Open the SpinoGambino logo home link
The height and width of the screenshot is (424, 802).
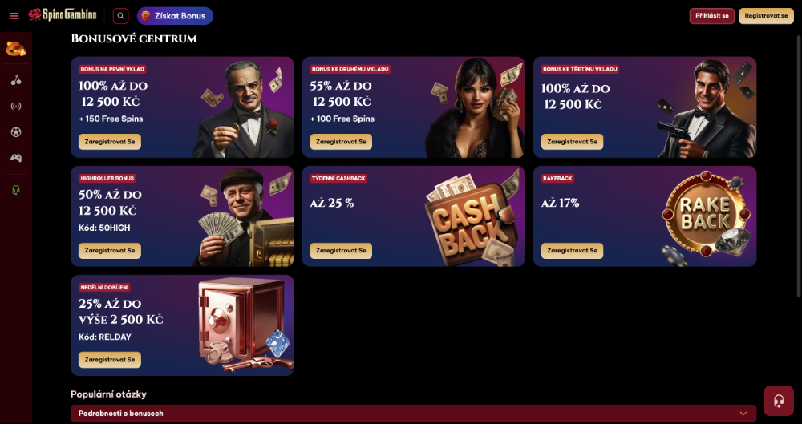point(63,15)
